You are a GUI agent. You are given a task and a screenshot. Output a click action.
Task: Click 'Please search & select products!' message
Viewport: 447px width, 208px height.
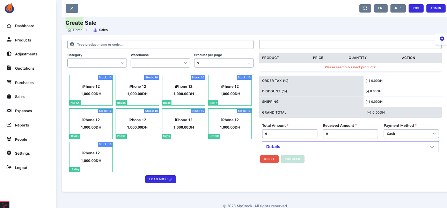(x=350, y=67)
